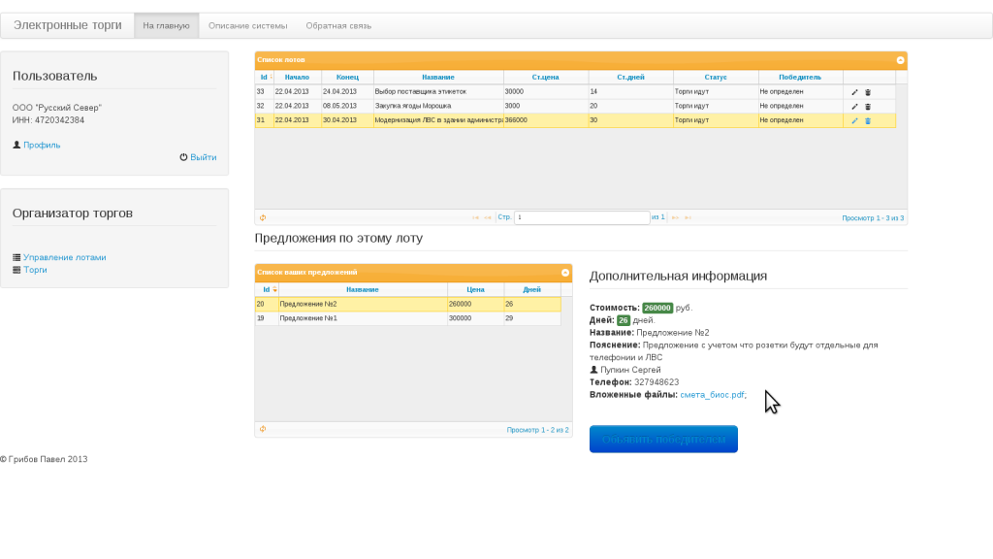Collapse the Список ваших предложений panel

pyautogui.click(x=565, y=273)
